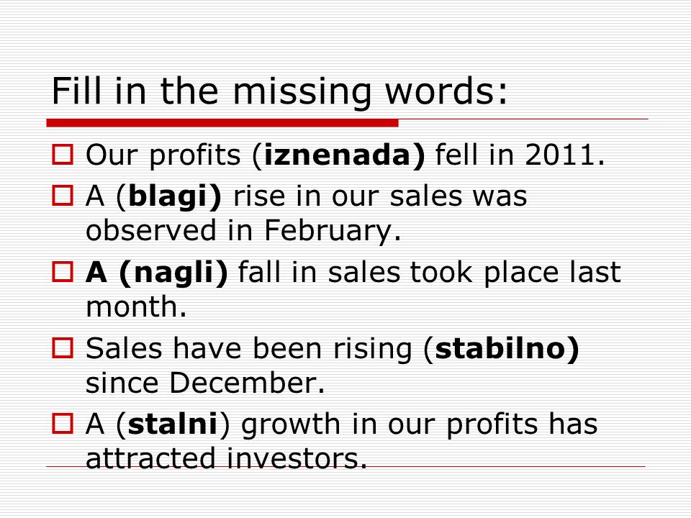Click the bullet box beside 'Sales have been rising'
The width and height of the screenshot is (691, 518).
point(63,348)
